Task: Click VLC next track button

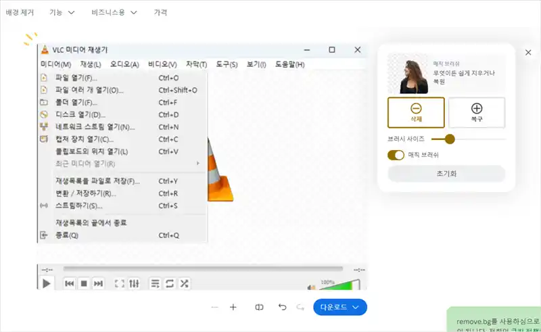Action: pos(98,284)
